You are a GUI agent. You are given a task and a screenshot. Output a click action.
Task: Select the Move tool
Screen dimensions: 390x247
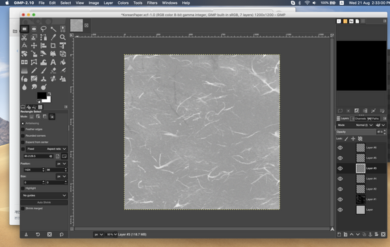coord(34,45)
